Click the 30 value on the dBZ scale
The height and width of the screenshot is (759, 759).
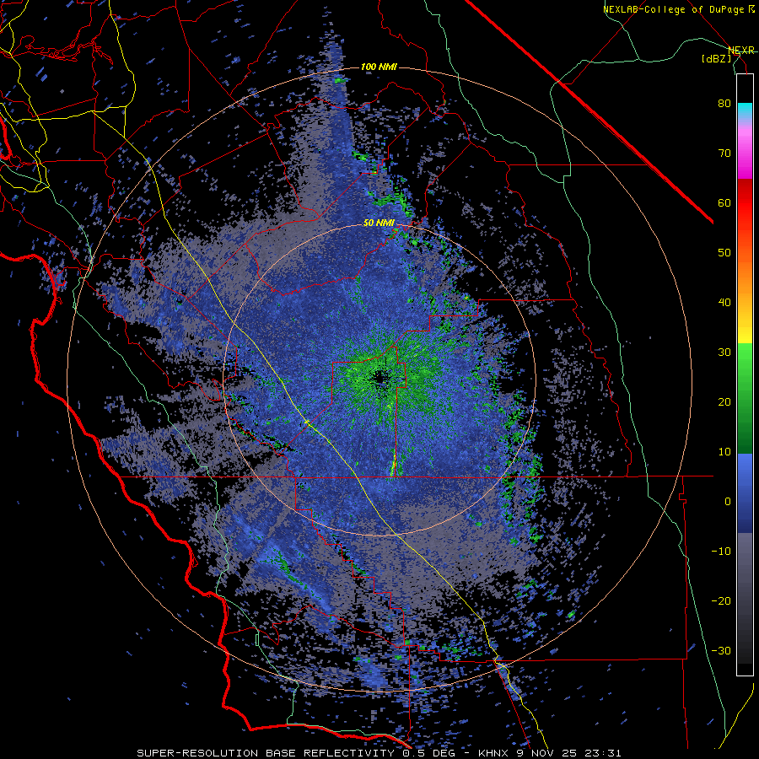coord(724,353)
